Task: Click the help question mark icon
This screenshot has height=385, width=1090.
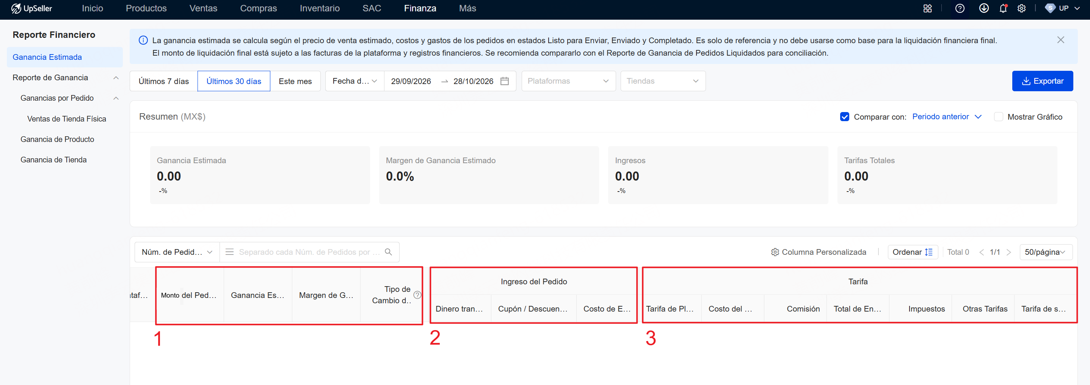Action: pos(960,8)
